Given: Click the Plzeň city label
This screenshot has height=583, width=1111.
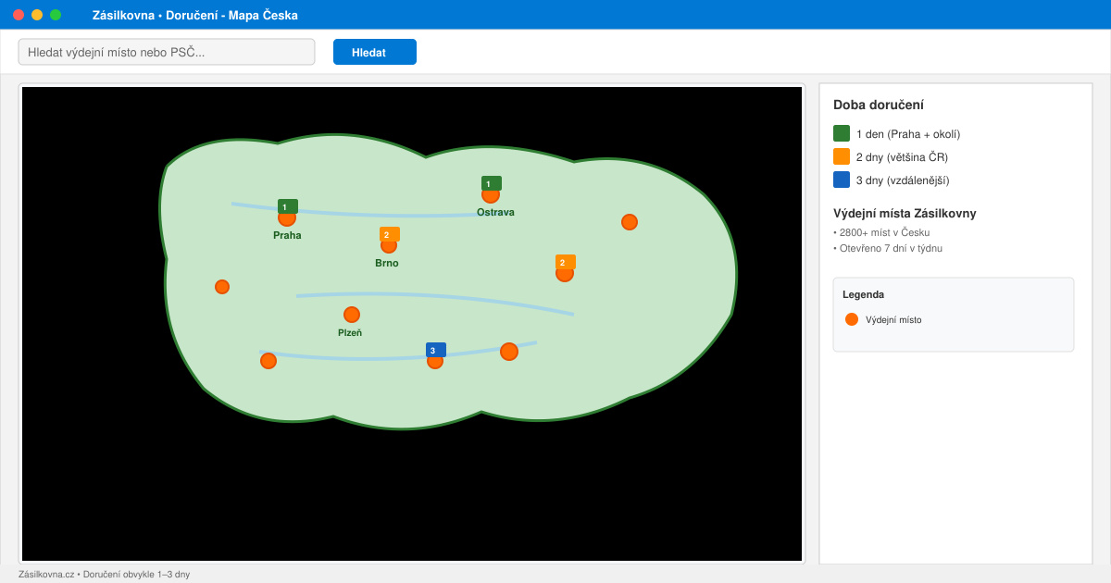Looking at the screenshot, I should 350,332.
